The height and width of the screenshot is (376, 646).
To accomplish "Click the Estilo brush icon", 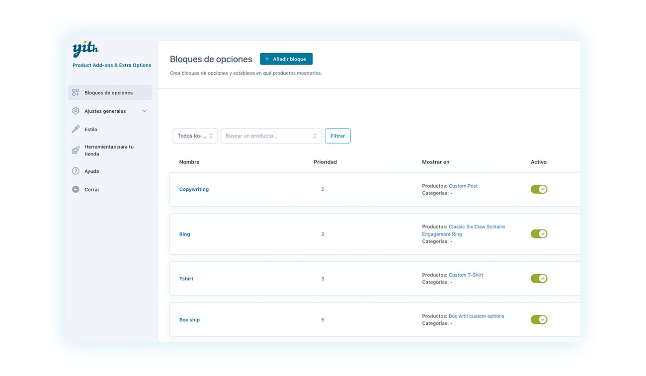I will [76, 129].
